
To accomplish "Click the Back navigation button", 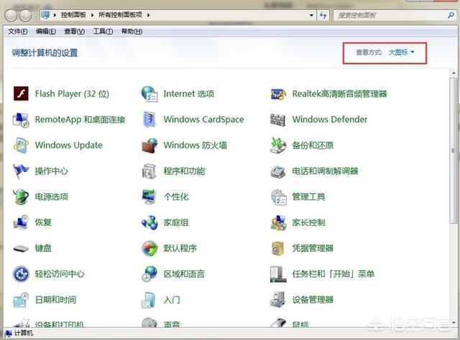I will (x=11, y=15).
